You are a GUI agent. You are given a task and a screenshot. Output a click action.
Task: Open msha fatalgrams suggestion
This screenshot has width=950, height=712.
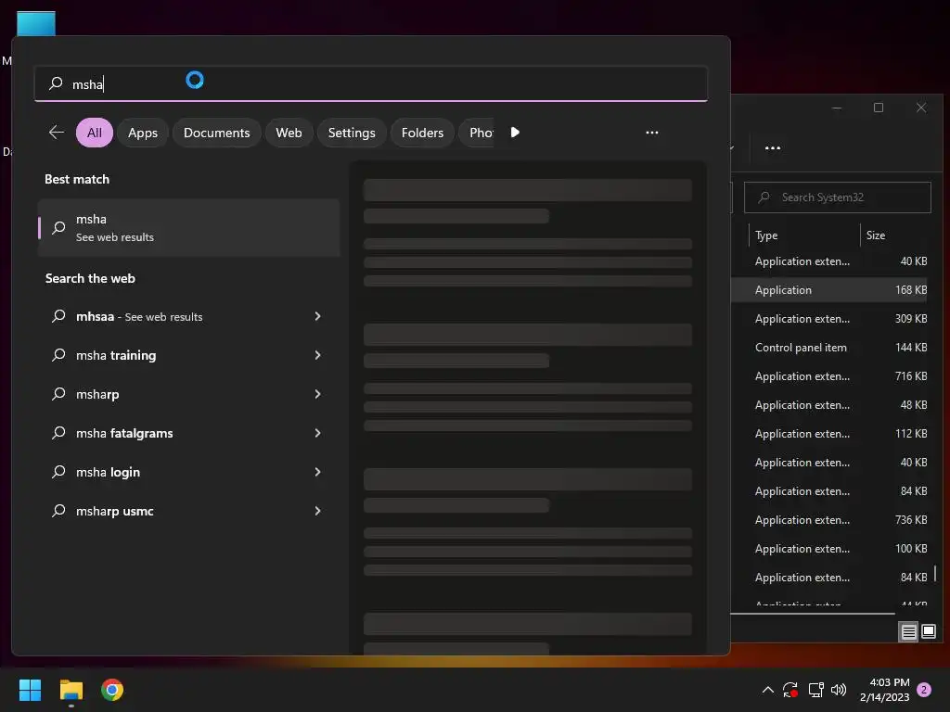pos(188,433)
